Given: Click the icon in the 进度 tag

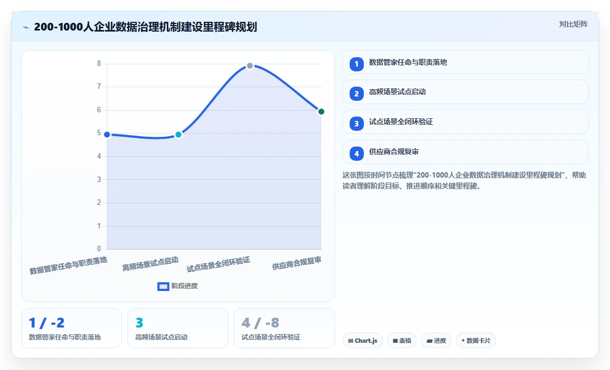Looking at the screenshot, I should click(430, 341).
